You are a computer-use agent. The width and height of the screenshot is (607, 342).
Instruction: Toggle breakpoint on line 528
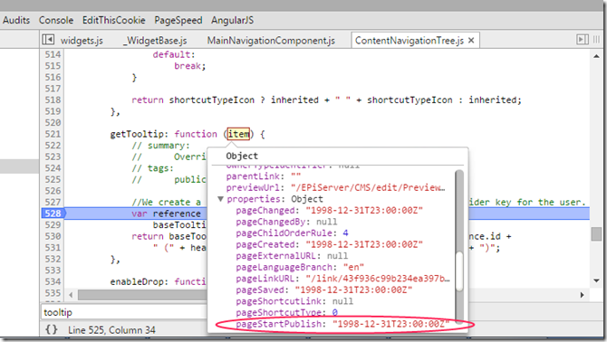point(53,214)
